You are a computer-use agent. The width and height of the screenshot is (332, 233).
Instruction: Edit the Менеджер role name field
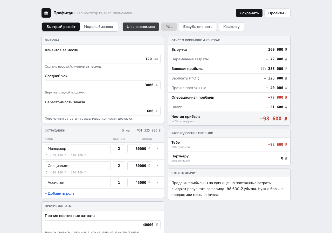coord(78,149)
